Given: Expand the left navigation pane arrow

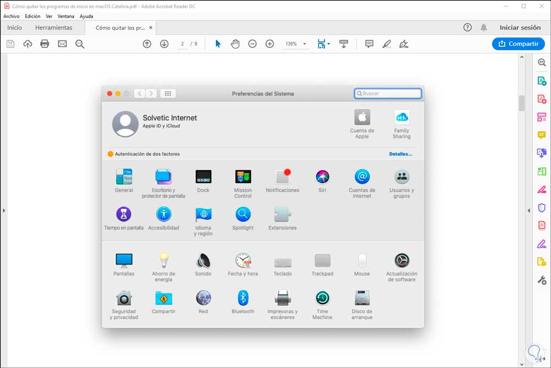Looking at the screenshot, I should pos(4,210).
